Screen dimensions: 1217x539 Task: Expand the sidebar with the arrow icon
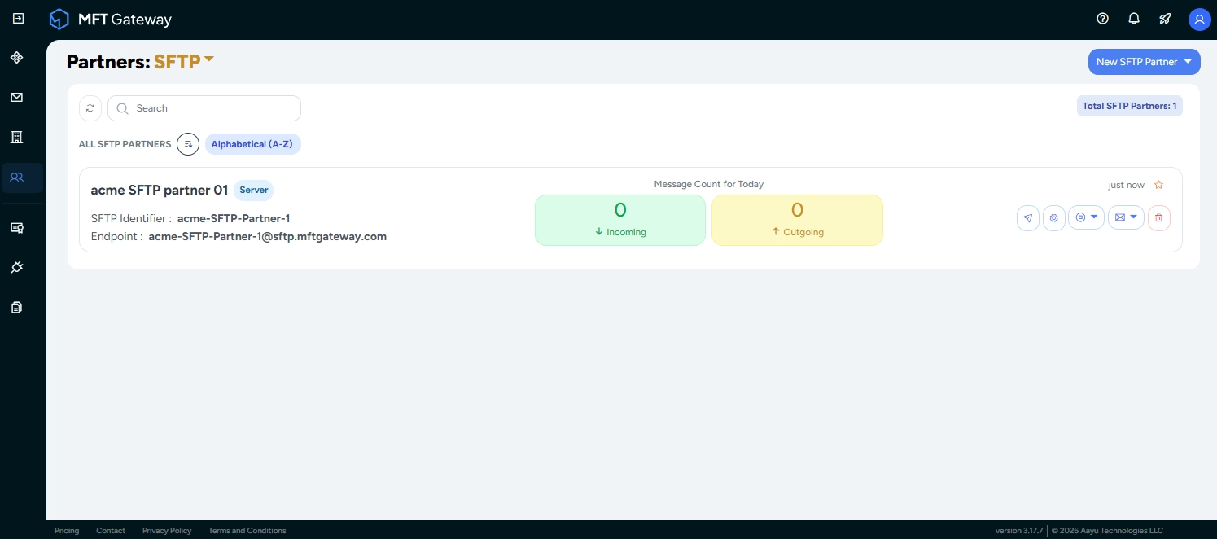coord(18,18)
